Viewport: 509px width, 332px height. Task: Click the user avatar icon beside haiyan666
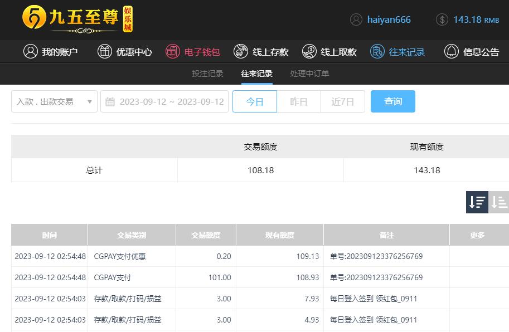coord(356,19)
